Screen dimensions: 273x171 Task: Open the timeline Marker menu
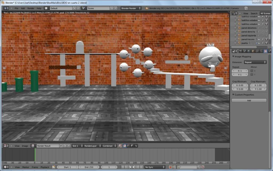26,167
